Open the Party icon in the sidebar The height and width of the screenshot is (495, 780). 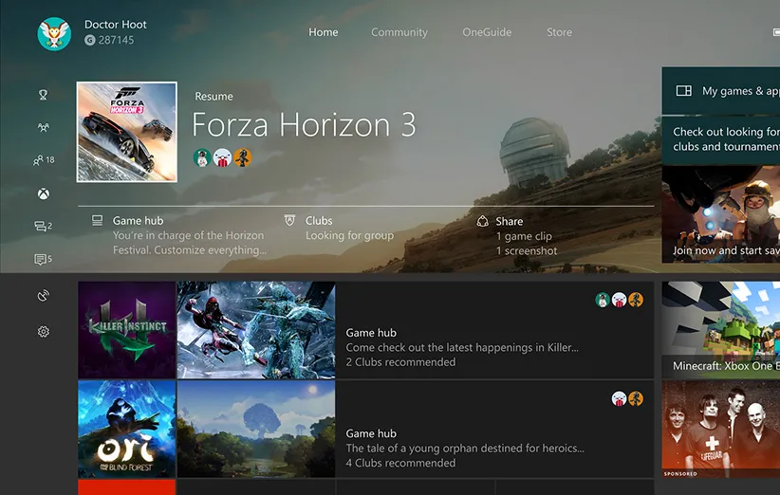(43, 128)
